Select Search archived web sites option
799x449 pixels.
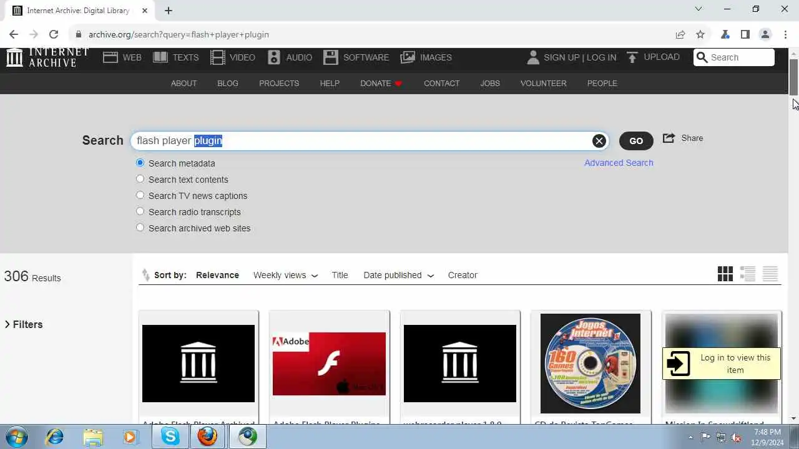tap(140, 228)
